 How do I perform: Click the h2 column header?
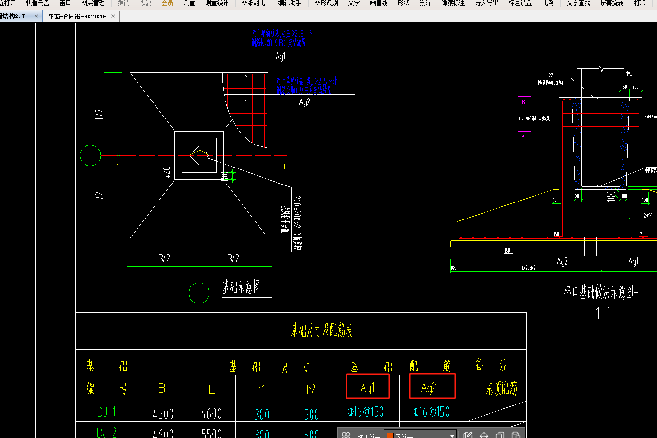point(311,389)
